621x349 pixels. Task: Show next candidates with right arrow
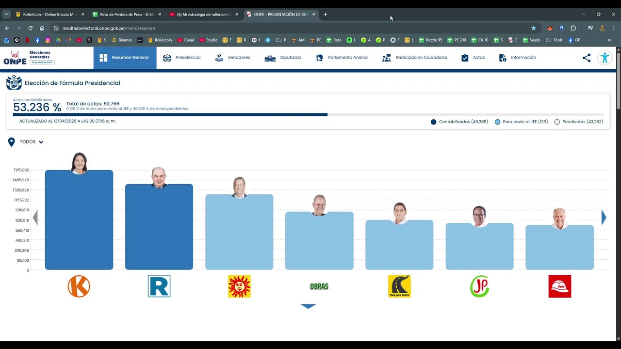click(x=604, y=217)
